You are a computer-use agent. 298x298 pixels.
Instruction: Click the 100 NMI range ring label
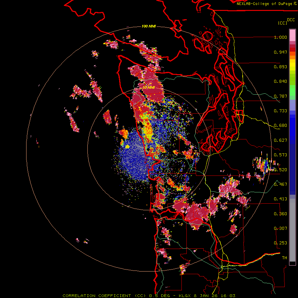coord(149,26)
